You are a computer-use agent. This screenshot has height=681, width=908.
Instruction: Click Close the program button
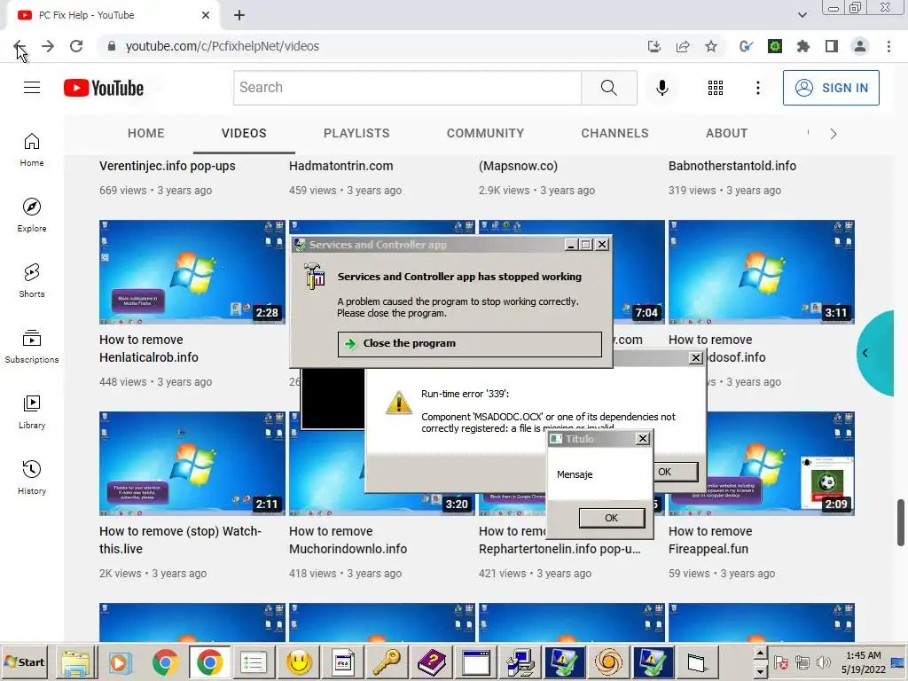(x=470, y=344)
